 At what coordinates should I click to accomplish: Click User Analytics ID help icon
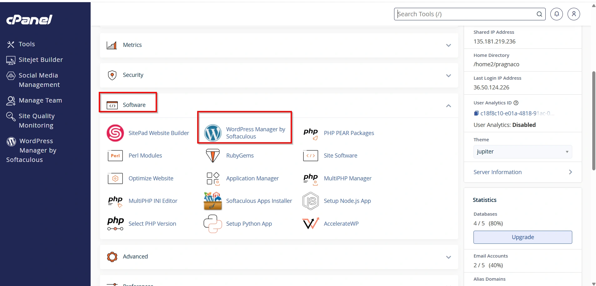click(516, 103)
